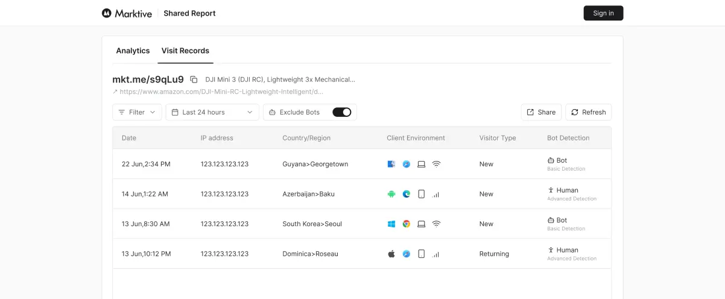
Task: Click the Wi-Fi icon in South Korea row
Action: (436, 224)
